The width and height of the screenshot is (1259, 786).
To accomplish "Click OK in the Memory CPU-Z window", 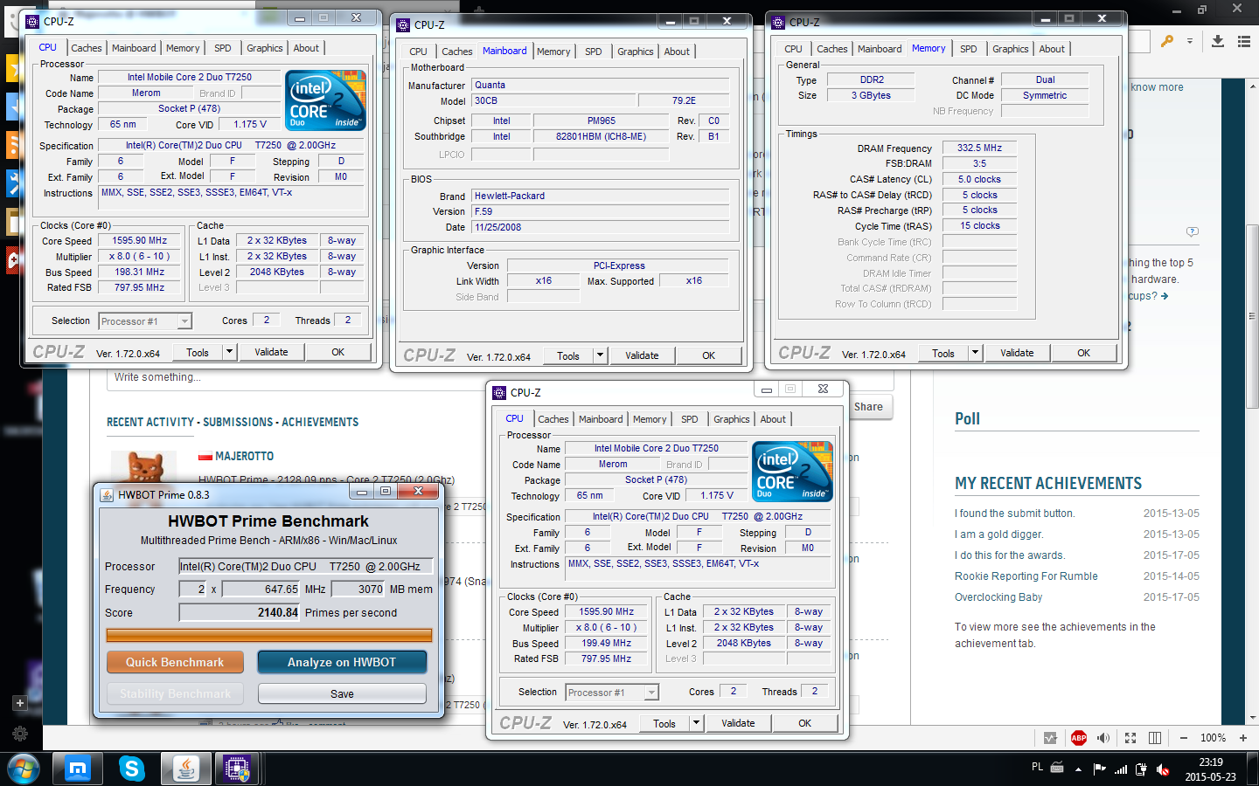I will coord(1083,353).
